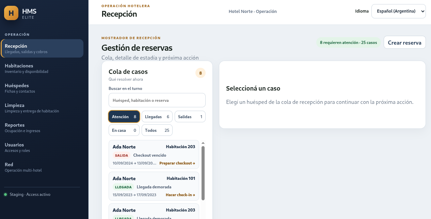
Task: Open Red multi-hotel operation
Action: pyautogui.click(x=42, y=167)
